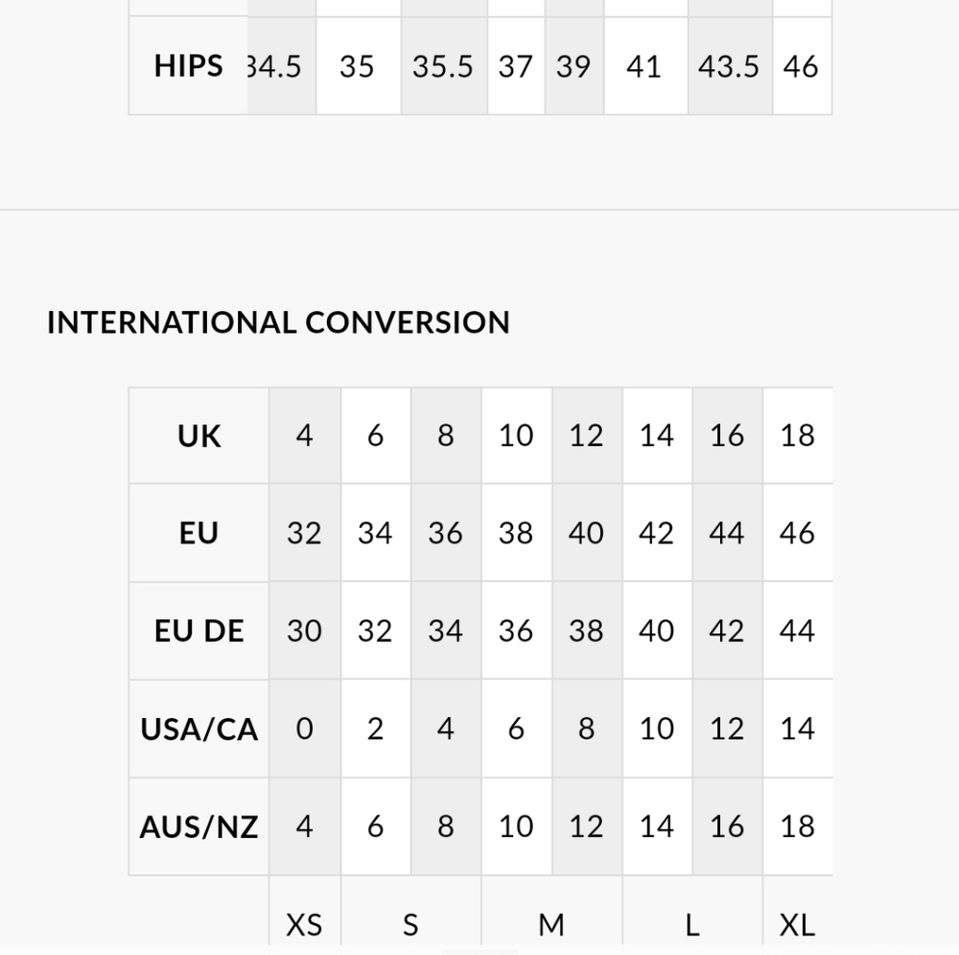This screenshot has height=955, width=959.
Task: Select hips measurement 35.5 cell
Action: point(443,66)
